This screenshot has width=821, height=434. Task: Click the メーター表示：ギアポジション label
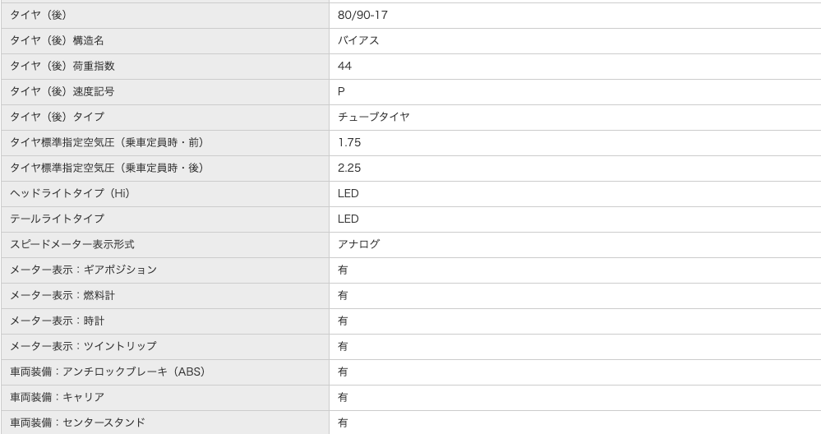coord(83,270)
